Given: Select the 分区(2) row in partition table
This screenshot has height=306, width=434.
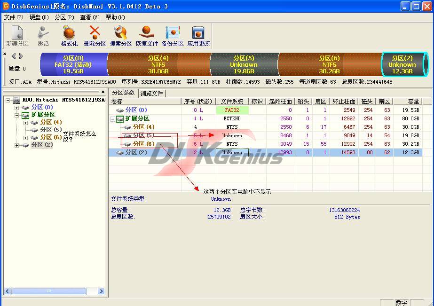Looking at the screenshot, I should point(266,152).
